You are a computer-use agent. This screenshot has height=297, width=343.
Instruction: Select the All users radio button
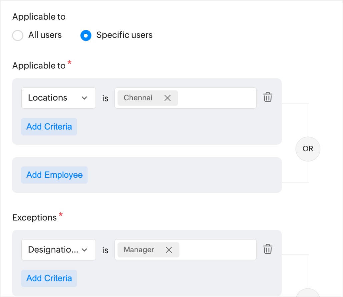click(18, 35)
